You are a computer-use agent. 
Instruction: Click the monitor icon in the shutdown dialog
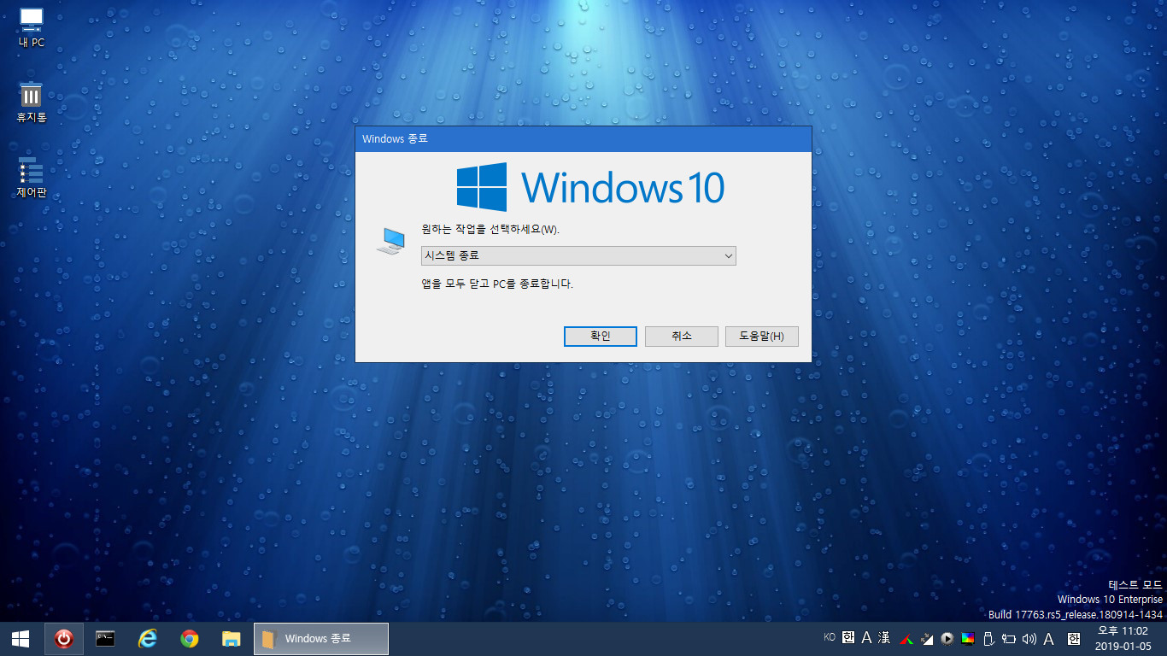(x=390, y=241)
